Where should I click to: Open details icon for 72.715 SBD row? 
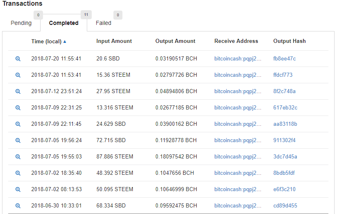pyautogui.click(x=18, y=140)
